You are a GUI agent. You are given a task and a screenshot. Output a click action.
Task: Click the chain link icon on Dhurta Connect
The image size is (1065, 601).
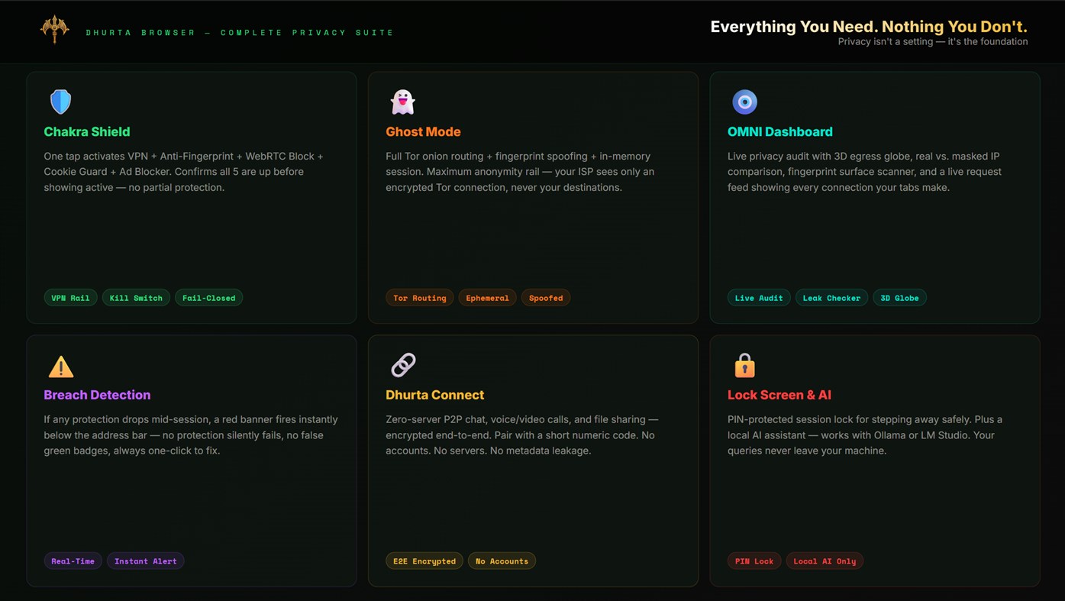(x=403, y=365)
